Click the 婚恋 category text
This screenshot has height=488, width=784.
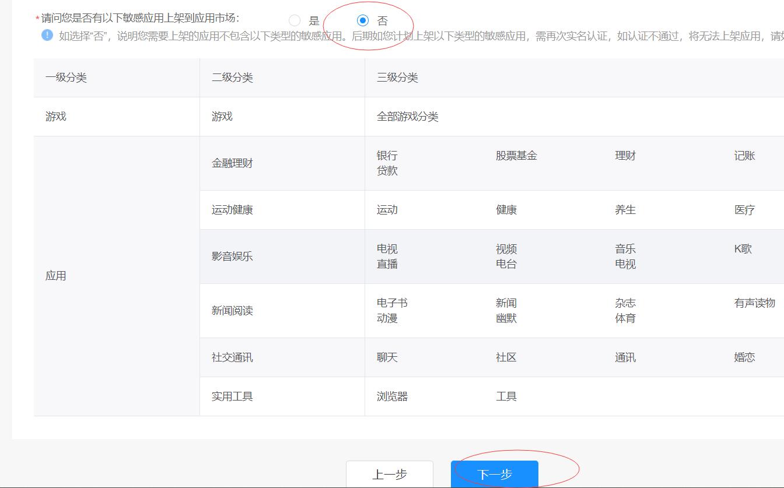click(745, 357)
